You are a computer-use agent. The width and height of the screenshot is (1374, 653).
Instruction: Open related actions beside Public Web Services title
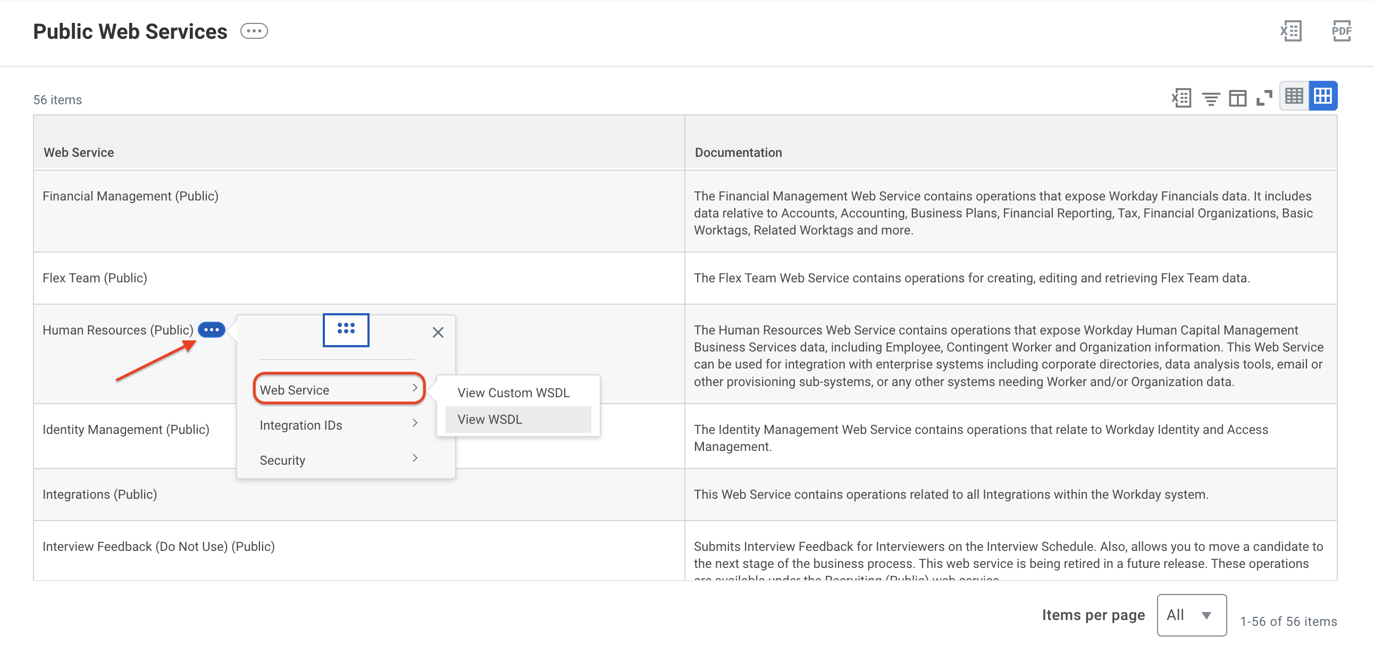point(254,31)
